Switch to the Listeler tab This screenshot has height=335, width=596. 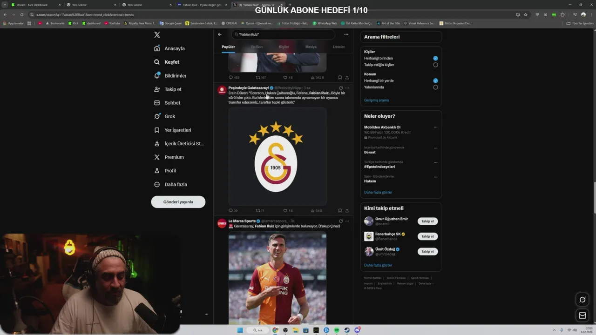[x=339, y=47]
